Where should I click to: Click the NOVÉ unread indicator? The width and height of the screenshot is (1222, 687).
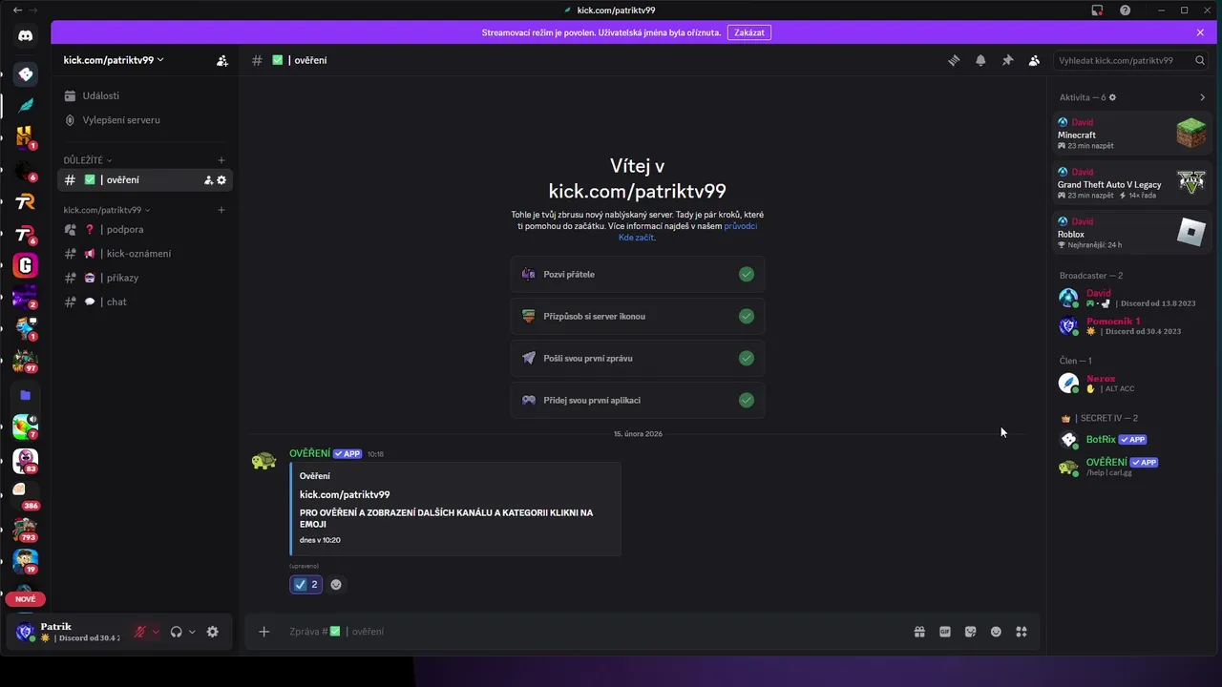click(26, 599)
